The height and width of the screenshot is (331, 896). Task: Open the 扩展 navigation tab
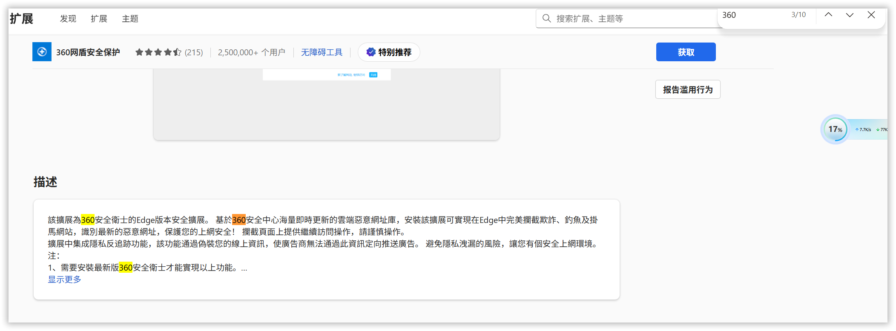tap(99, 19)
